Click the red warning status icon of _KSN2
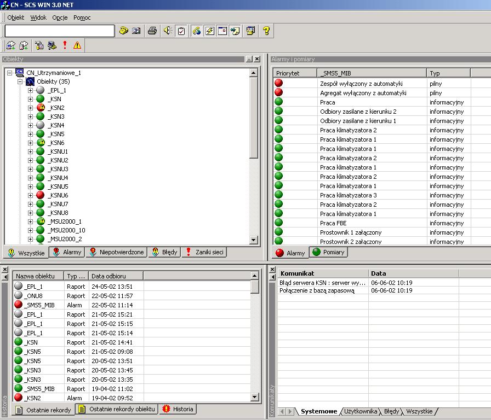 tap(41, 108)
